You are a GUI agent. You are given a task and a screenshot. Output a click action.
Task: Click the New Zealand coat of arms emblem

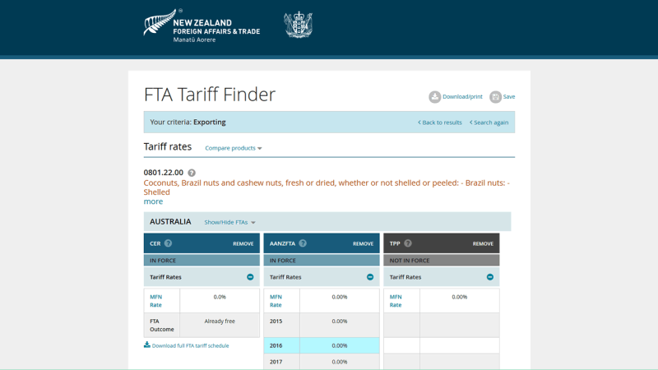click(298, 25)
